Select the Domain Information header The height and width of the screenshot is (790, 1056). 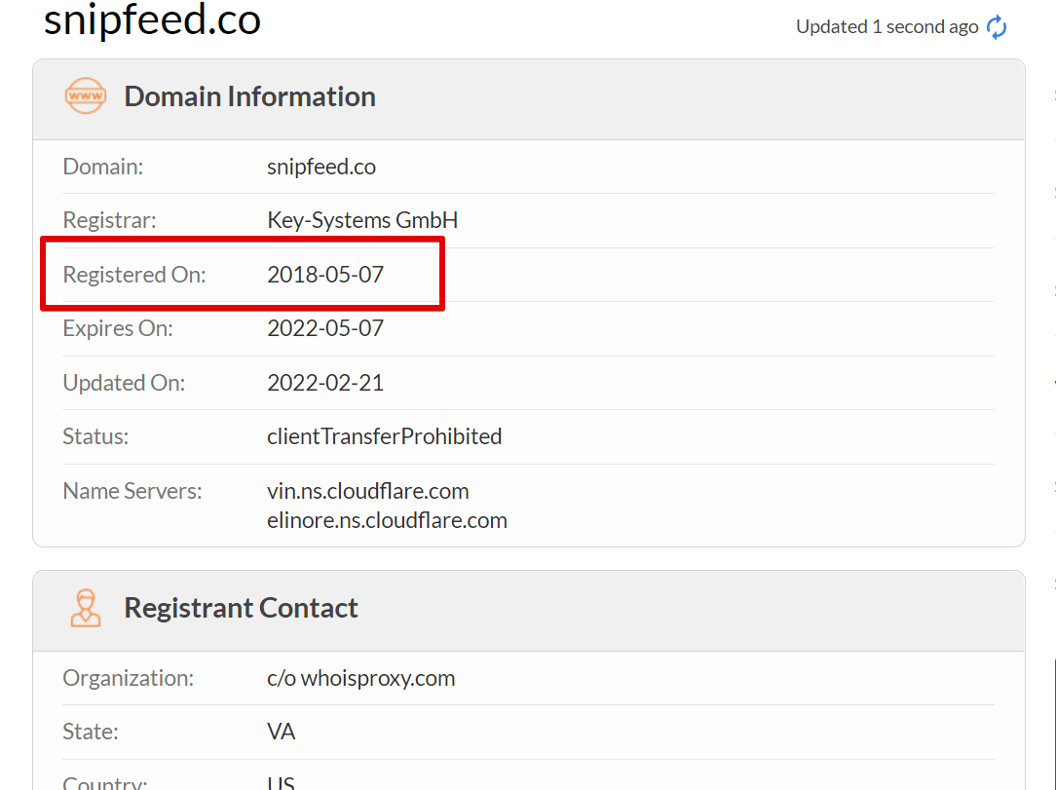click(249, 96)
